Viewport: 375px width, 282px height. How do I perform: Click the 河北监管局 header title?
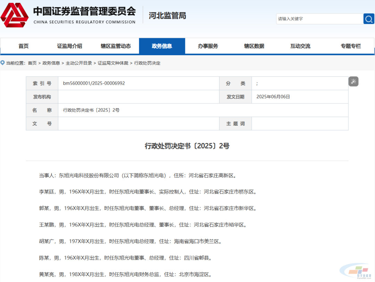tap(167, 16)
